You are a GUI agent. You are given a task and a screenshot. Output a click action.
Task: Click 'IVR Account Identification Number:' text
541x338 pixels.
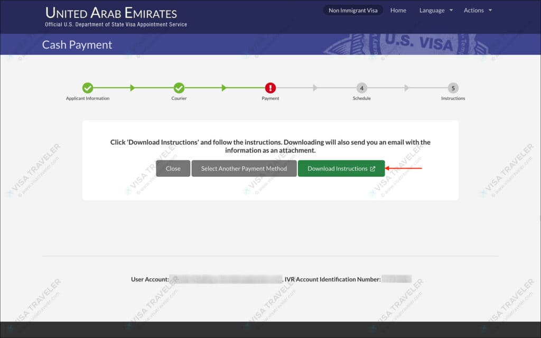coord(333,279)
